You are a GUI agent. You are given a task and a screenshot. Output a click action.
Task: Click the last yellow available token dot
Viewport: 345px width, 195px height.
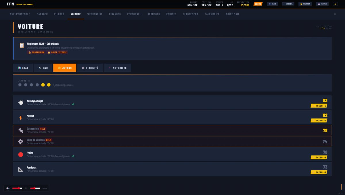point(49,85)
